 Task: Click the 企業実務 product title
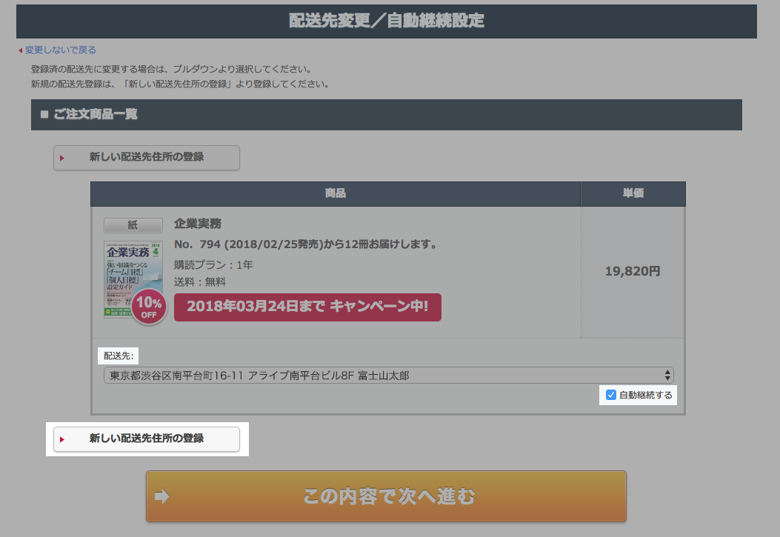(x=198, y=224)
